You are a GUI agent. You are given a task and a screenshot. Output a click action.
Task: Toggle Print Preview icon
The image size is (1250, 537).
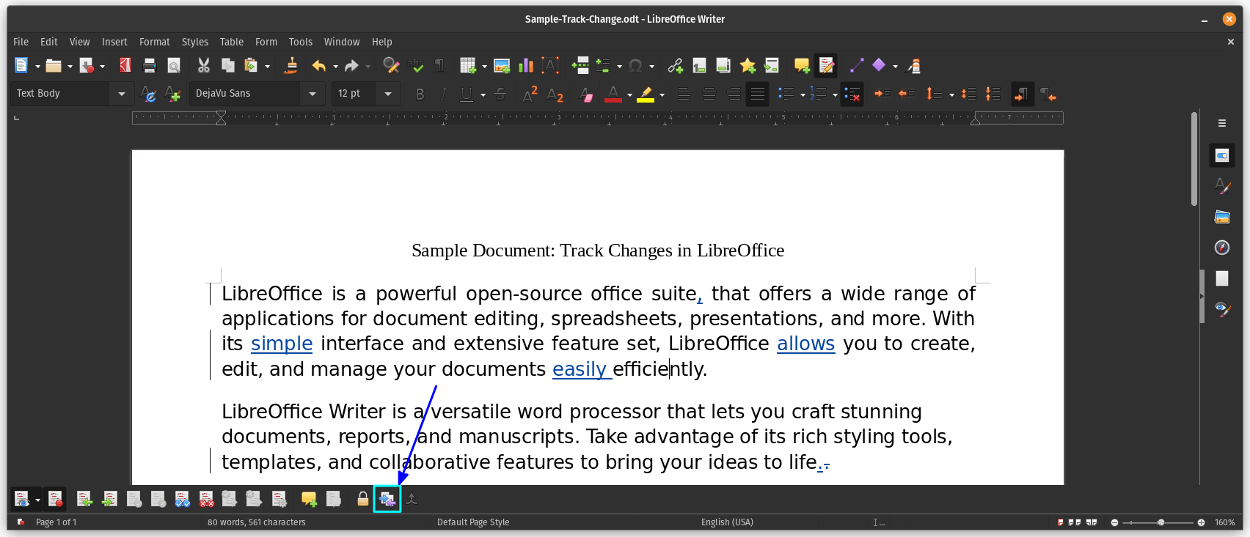pos(174,65)
